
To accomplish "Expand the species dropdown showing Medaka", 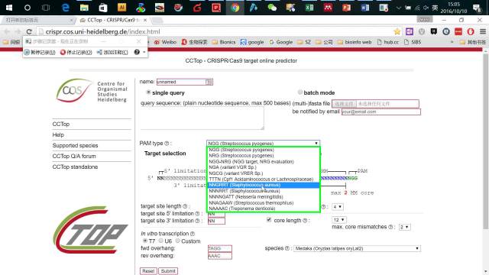I will pos(357,248).
